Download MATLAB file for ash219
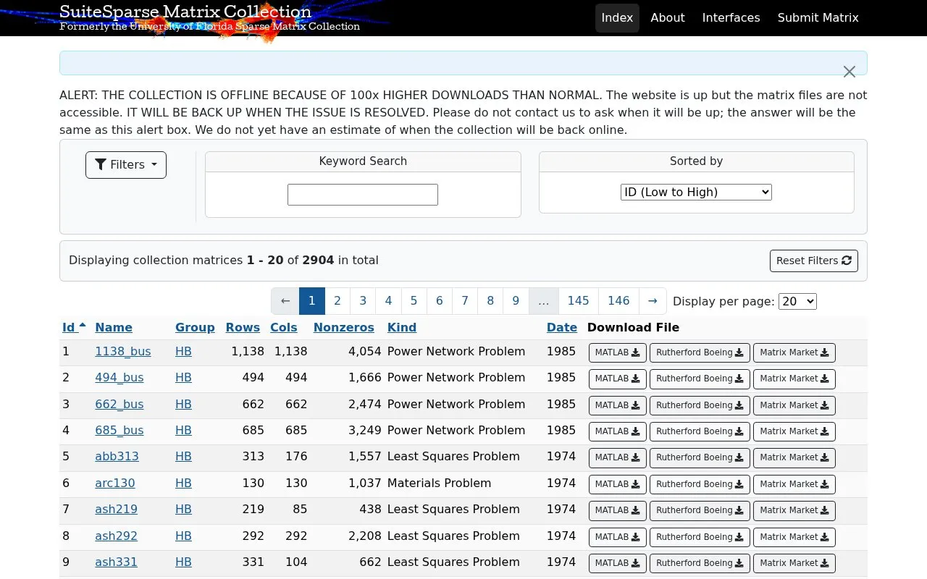 coord(618,510)
